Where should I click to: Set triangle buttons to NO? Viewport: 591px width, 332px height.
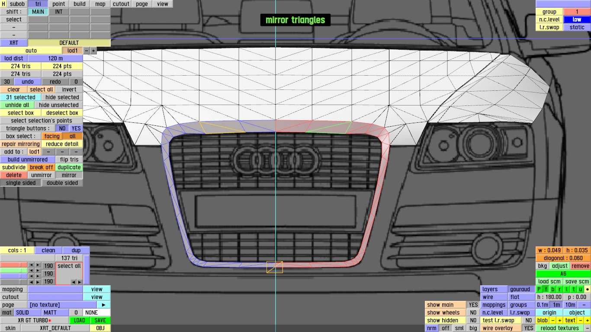(x=62, y=128)
